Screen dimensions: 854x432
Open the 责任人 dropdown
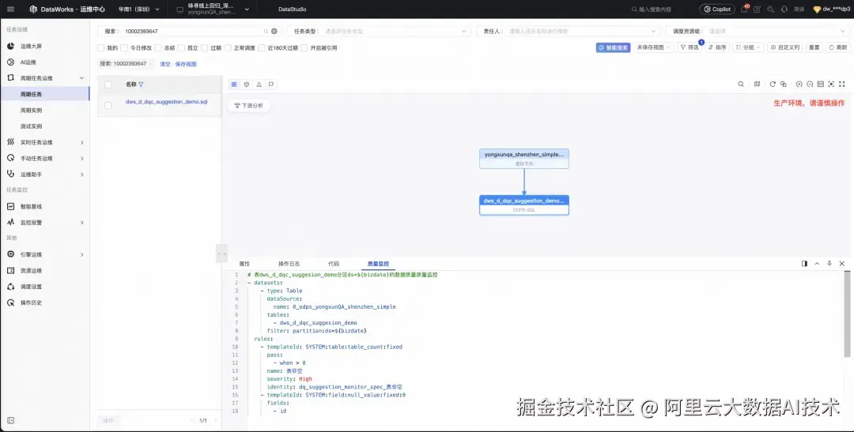tap(569, 32)
